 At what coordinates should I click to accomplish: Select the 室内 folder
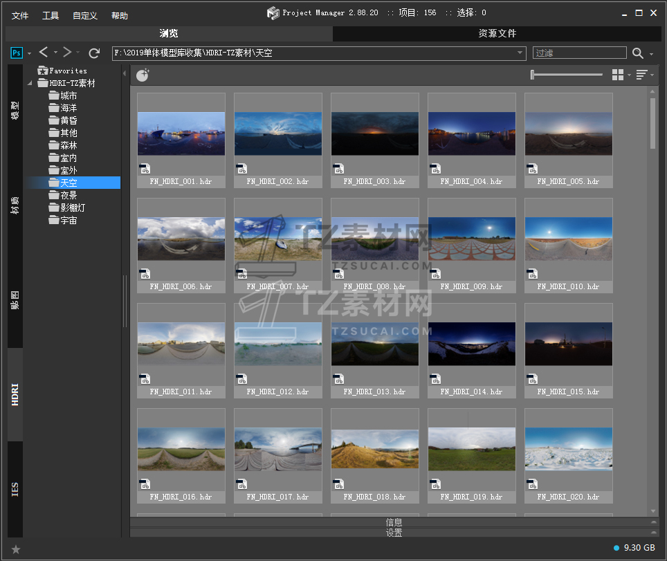(63, 158)
